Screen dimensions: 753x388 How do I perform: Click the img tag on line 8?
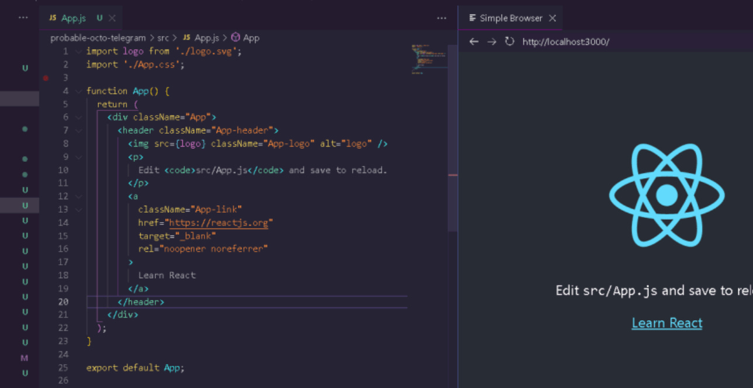258,144
